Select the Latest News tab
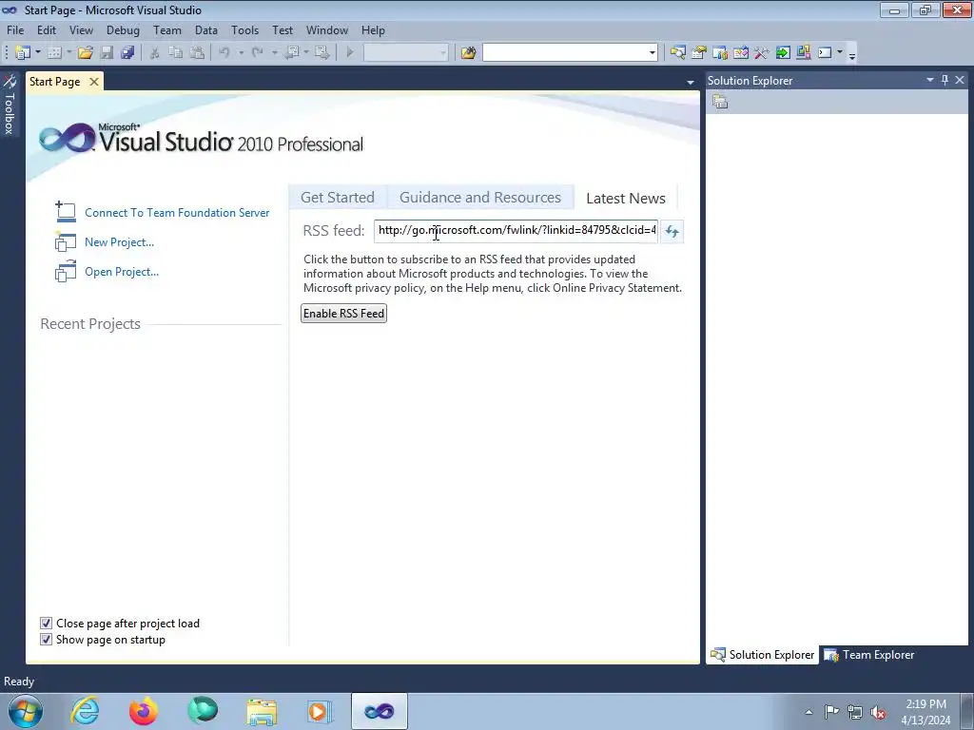This screenshot has width=974, height=730. [626, 198]
